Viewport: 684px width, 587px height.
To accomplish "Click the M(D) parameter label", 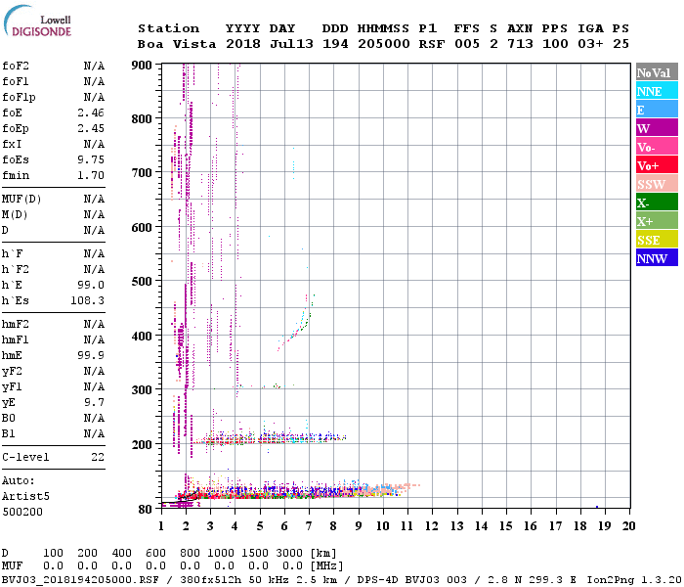I will (x=15, y=215).
